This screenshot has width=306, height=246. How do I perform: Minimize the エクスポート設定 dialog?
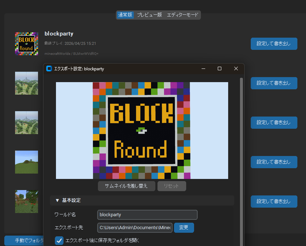[203, 68]
